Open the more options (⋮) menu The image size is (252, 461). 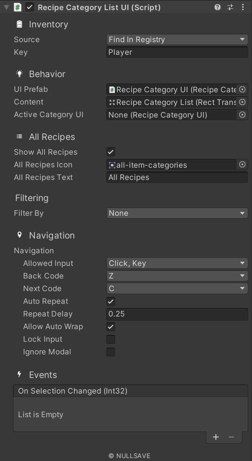tap(243, 7)
